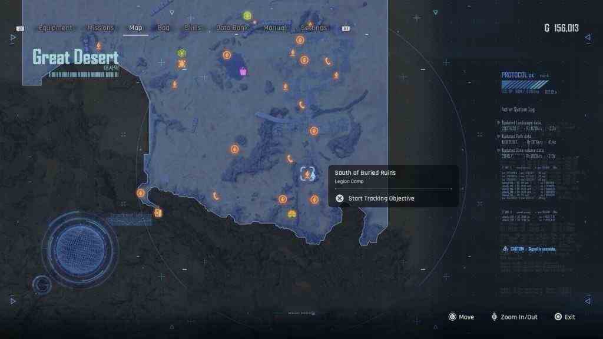Click green hexagon marker above Data Bank tab
The image size is (603, 339).
(x=247, y=16)
